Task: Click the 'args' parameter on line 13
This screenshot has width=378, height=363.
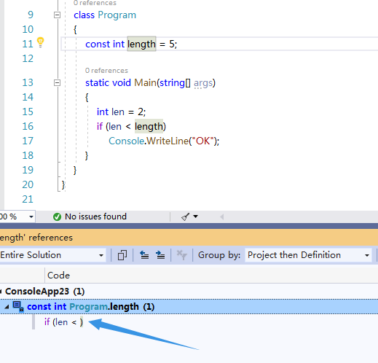Action: point(203,83)
